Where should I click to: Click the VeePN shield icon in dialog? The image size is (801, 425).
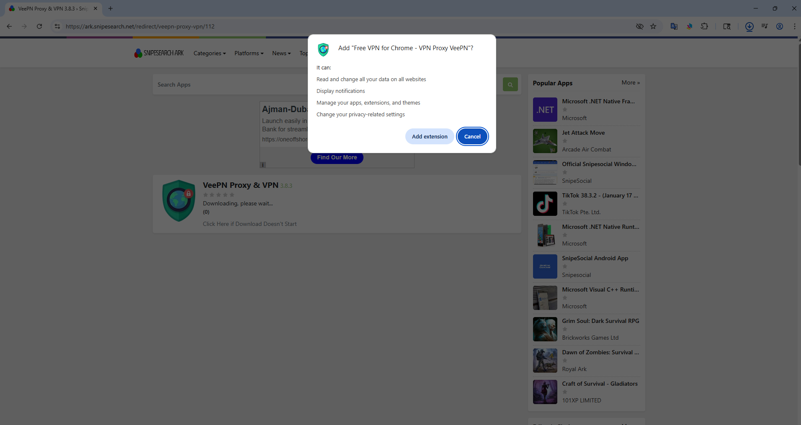[323, 49]
